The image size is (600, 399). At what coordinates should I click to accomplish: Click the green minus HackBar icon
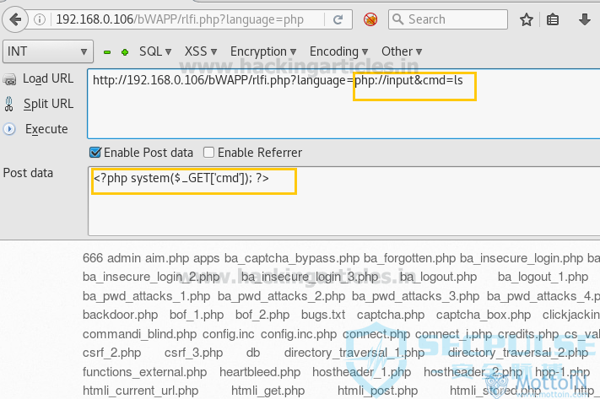coord(107,52)
